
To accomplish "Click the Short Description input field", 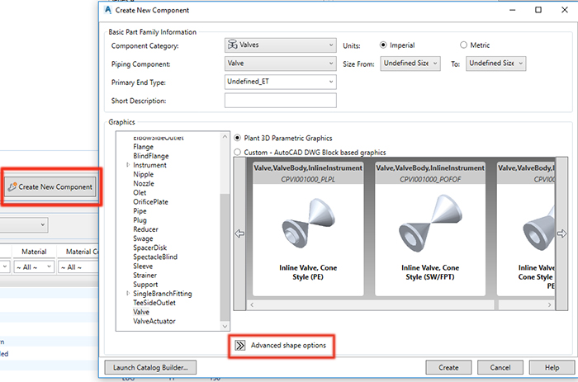I will pos(281,100).
